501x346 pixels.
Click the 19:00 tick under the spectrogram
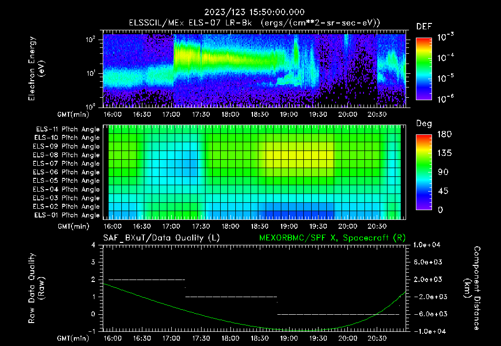click(289, 114)
